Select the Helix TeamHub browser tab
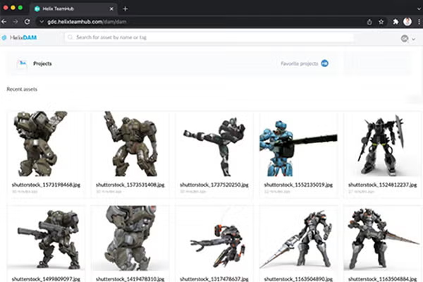 (x=73, y=9)
